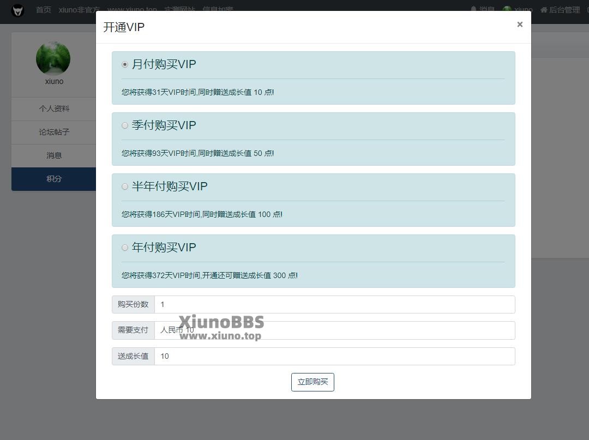Screen dimensions: 589x440
Task: Open the 论坛帖子 sidebar item
Action: 54,132
